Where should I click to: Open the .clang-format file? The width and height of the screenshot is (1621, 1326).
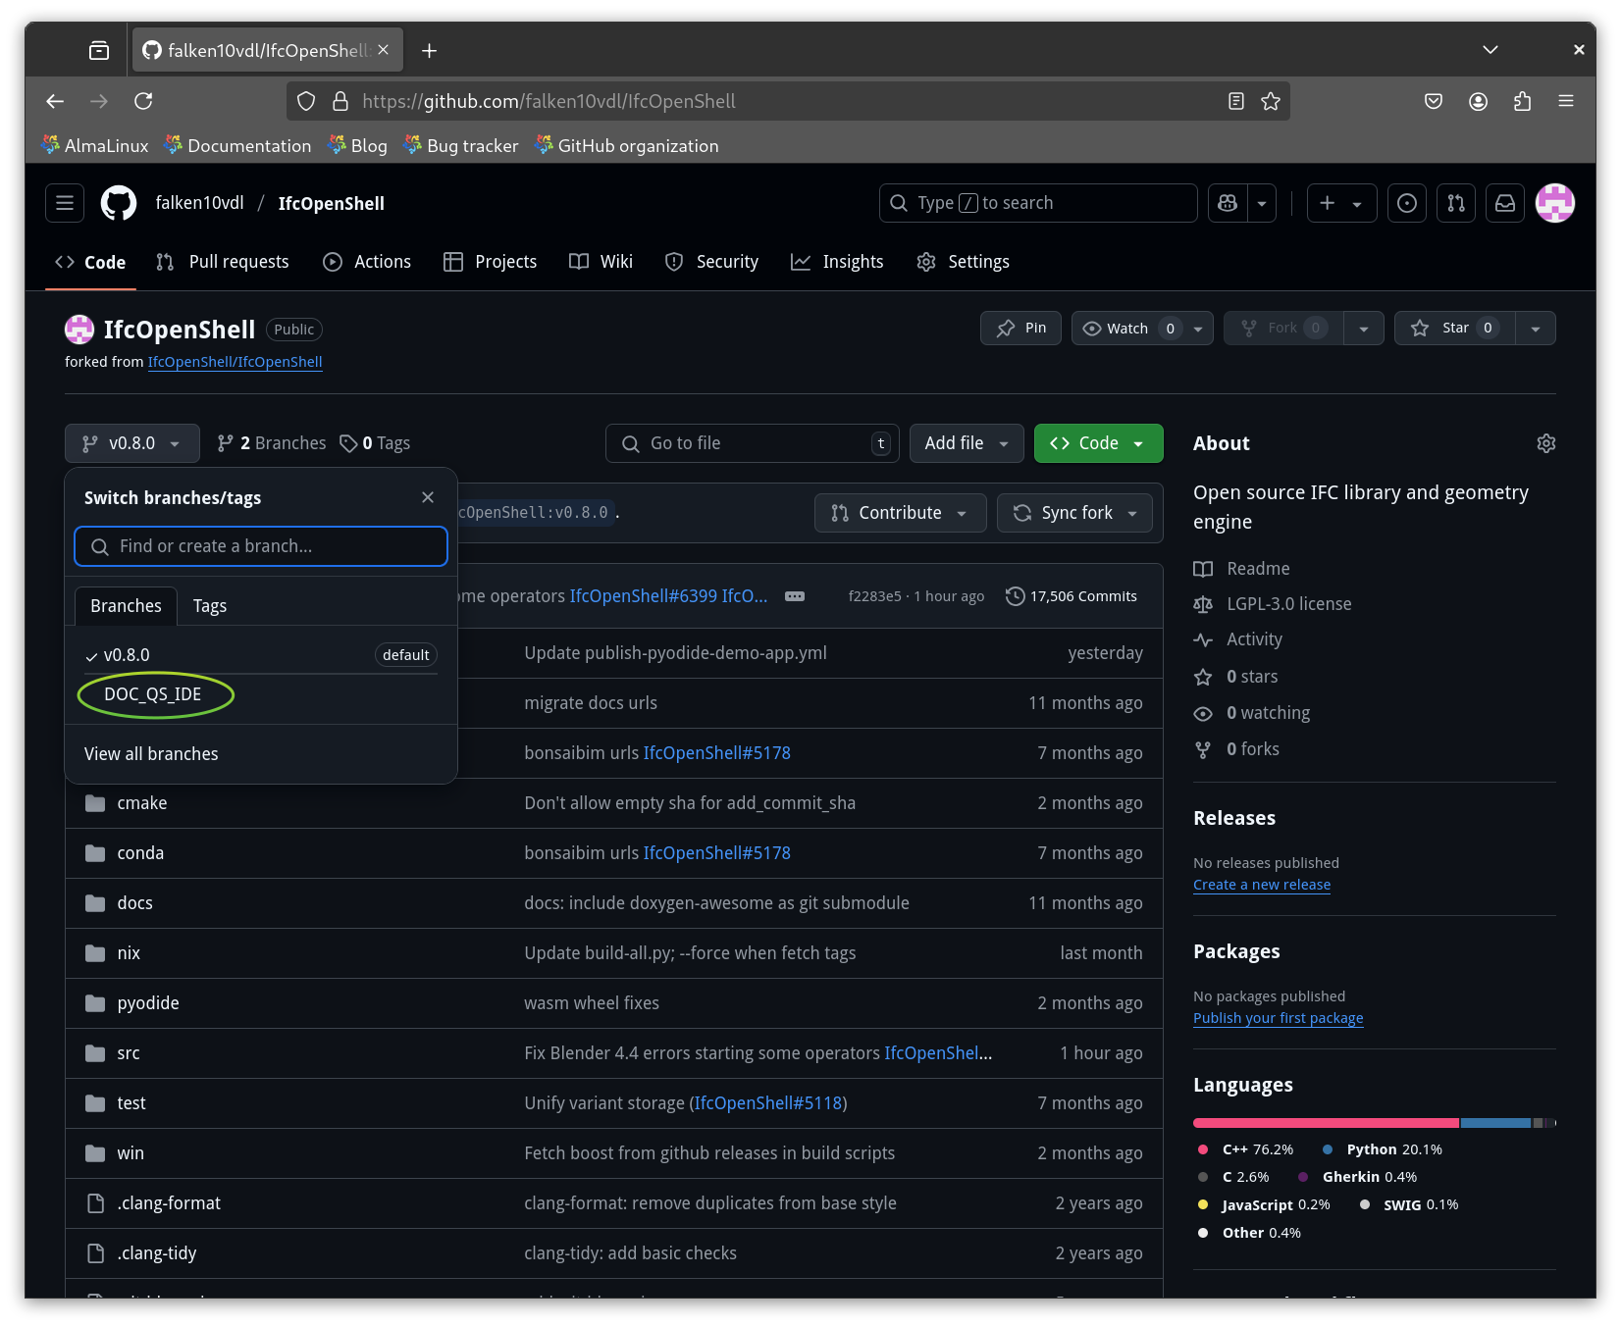coord(169,1203)
